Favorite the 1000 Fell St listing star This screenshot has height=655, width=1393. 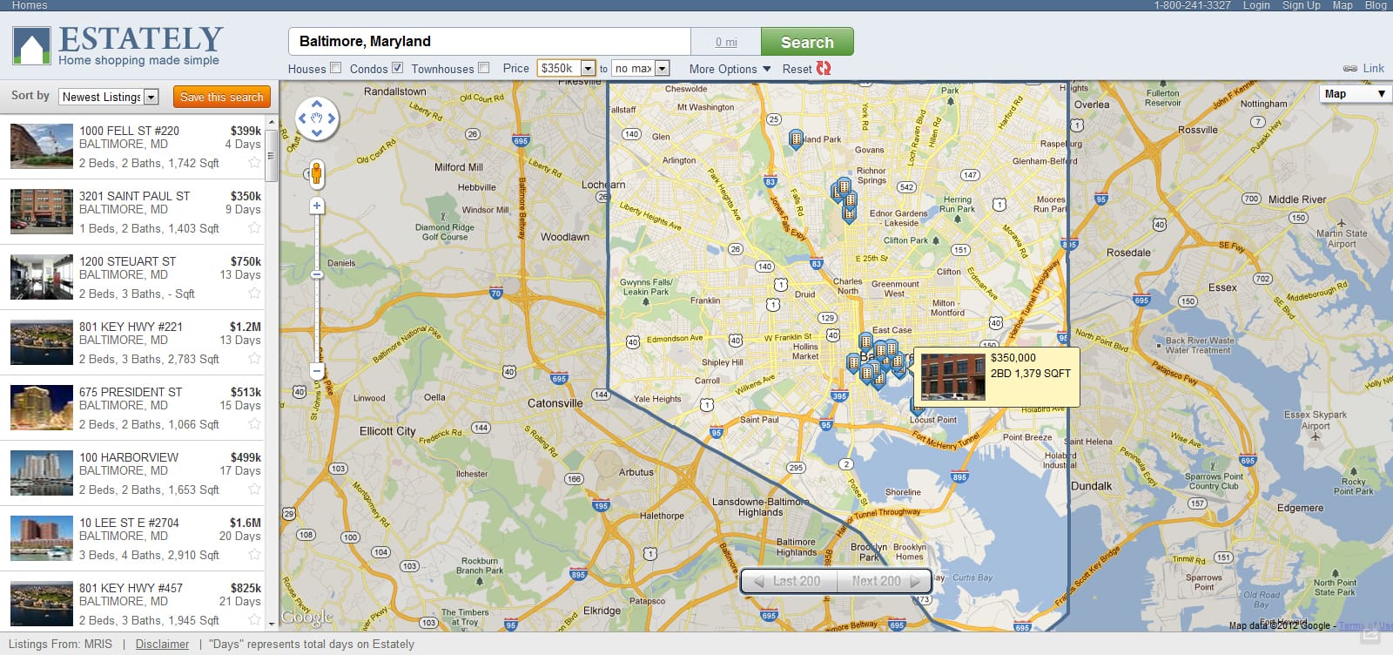pyautogui.click(x=254, y=163)
